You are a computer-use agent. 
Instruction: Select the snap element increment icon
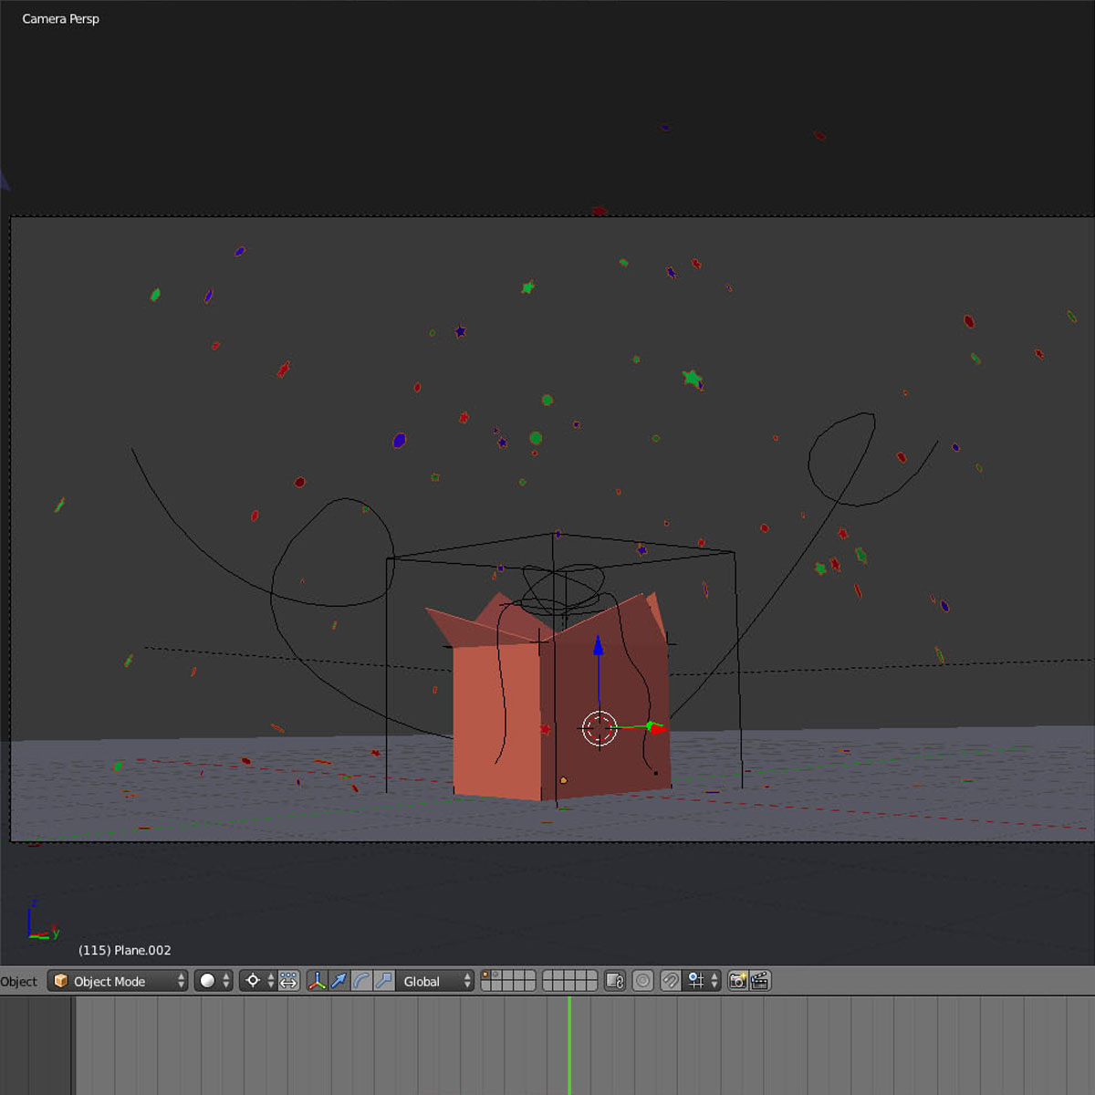tap(695, 981)
